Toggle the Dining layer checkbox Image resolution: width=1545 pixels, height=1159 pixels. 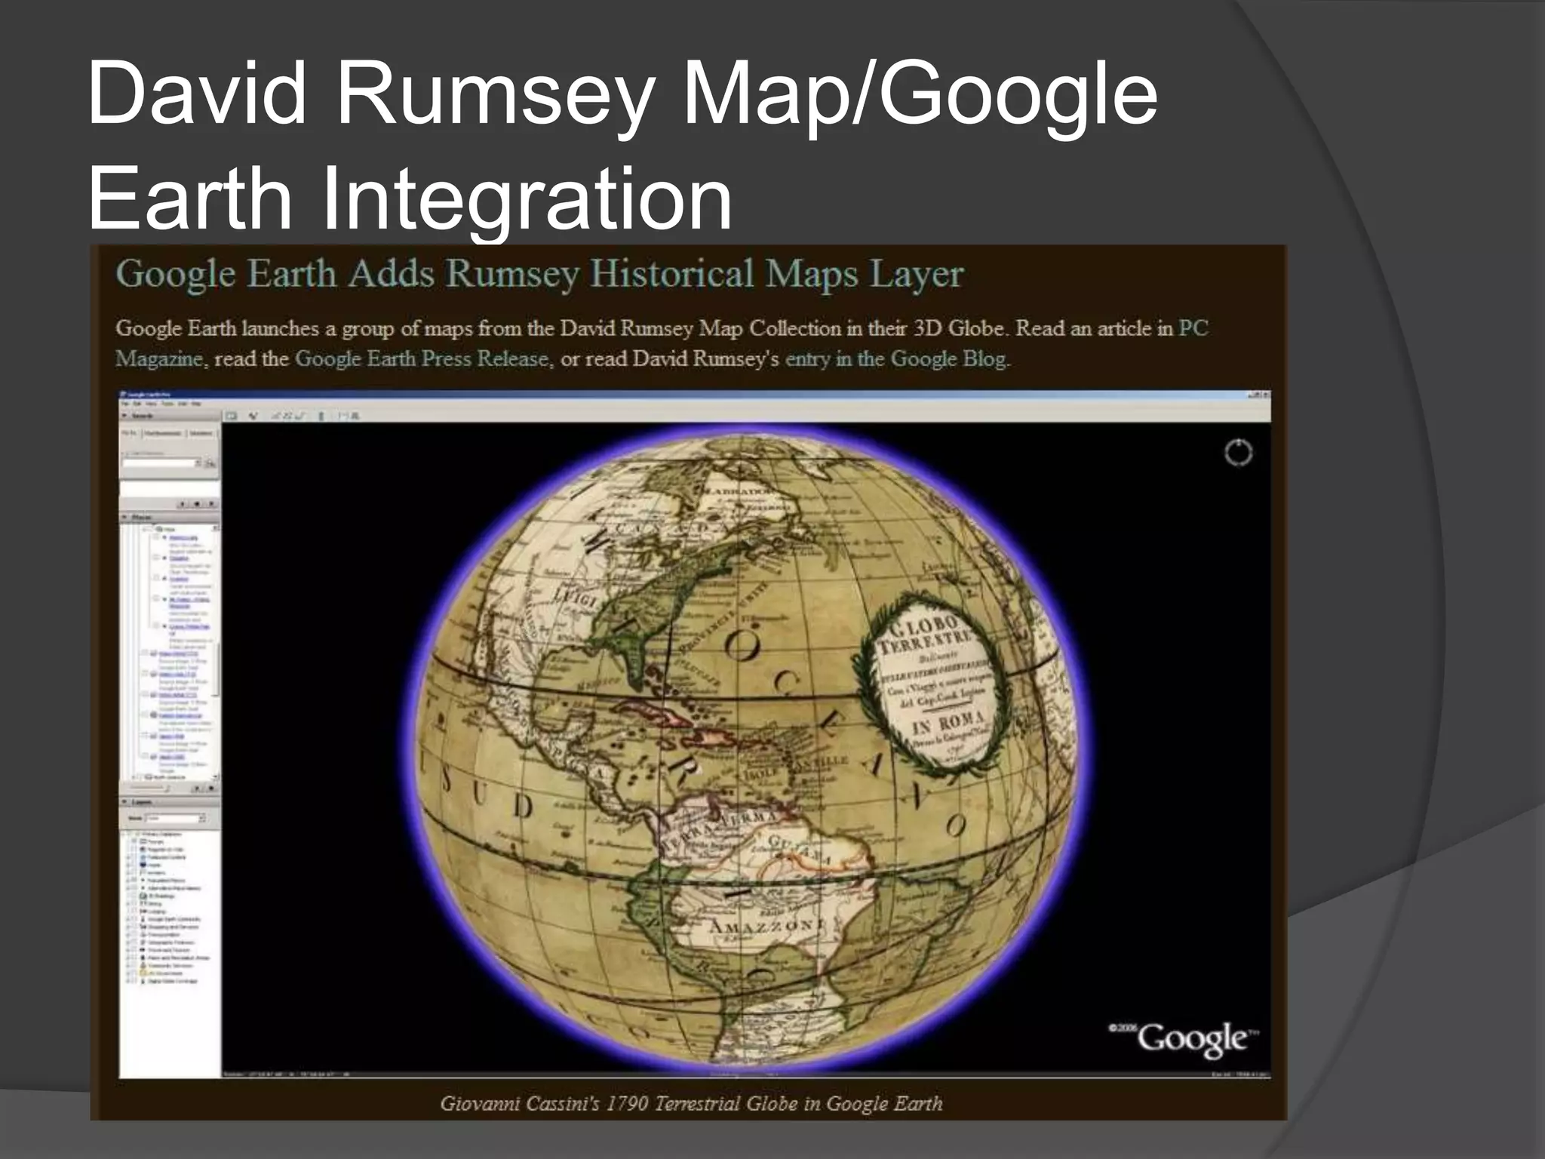click(x=134, y=903)
